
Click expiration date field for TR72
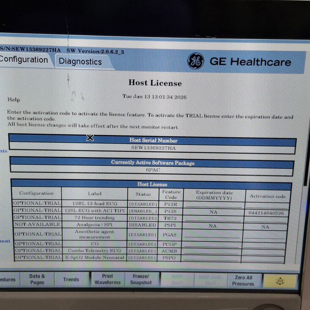pos(213,219)
